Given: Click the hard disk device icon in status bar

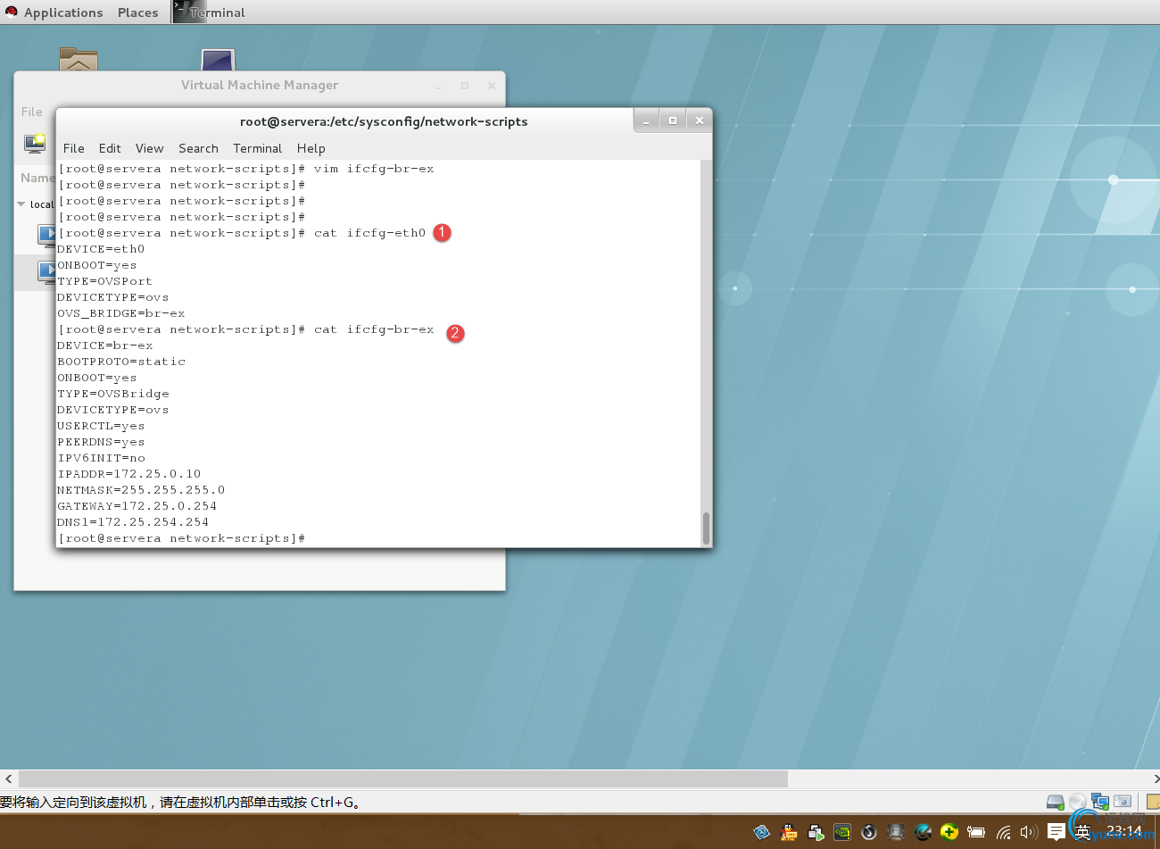Looking at the screenshot, I should 1056,802.
